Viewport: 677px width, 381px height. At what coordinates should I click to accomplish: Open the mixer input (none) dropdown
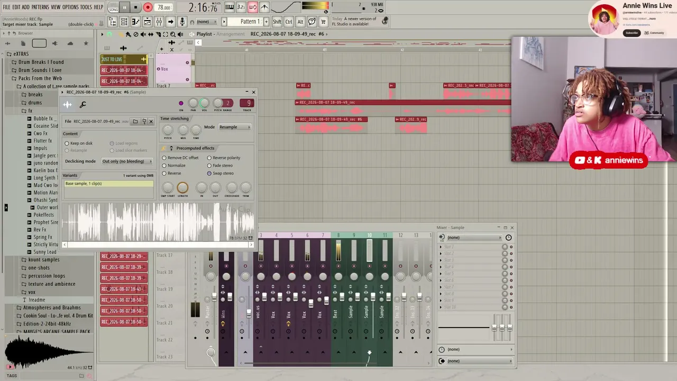474,238
